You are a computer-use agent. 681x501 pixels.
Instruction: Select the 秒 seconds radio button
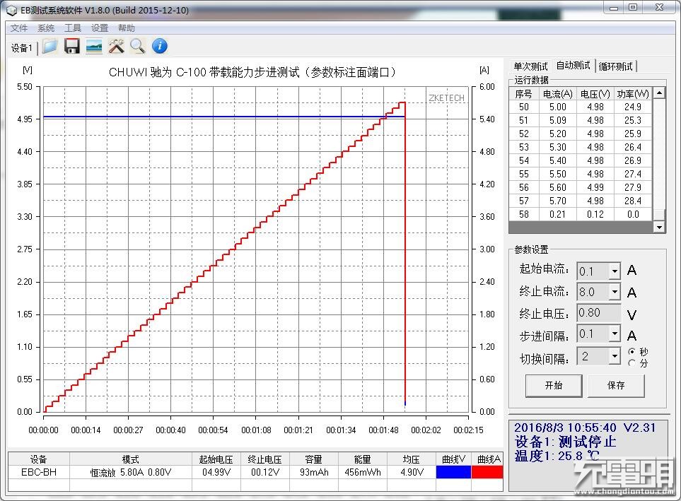coord(632,352)
